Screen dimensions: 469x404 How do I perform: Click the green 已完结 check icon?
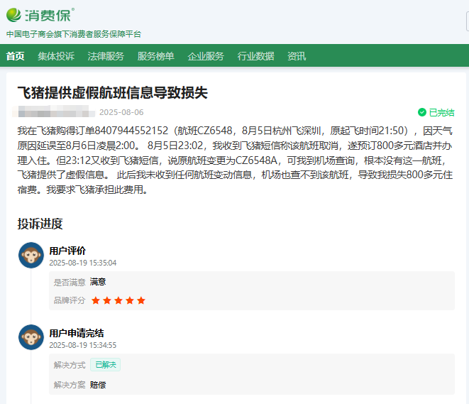coord(422,112)
